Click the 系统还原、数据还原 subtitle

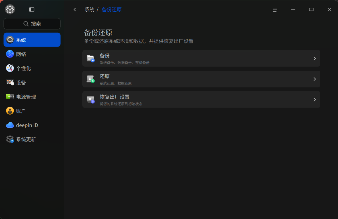click(116, 83)
